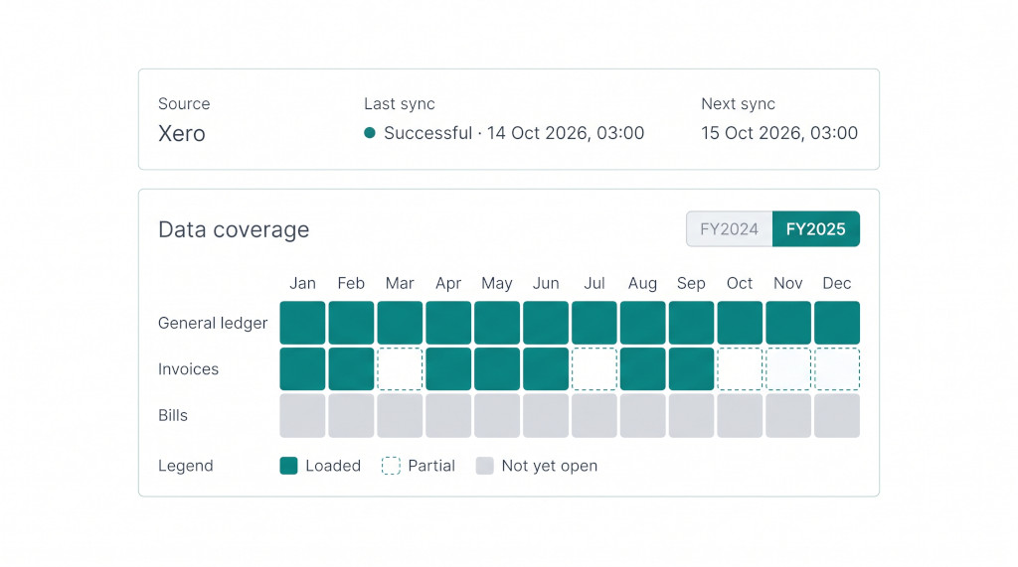The height and width of the screenshot is (567, 1018).
Task: Click the partial Invoices July cell
Action: click(594, 369)
